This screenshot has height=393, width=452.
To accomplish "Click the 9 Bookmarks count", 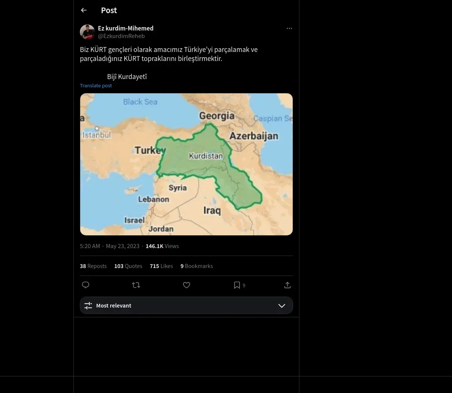I will (197, 266).
